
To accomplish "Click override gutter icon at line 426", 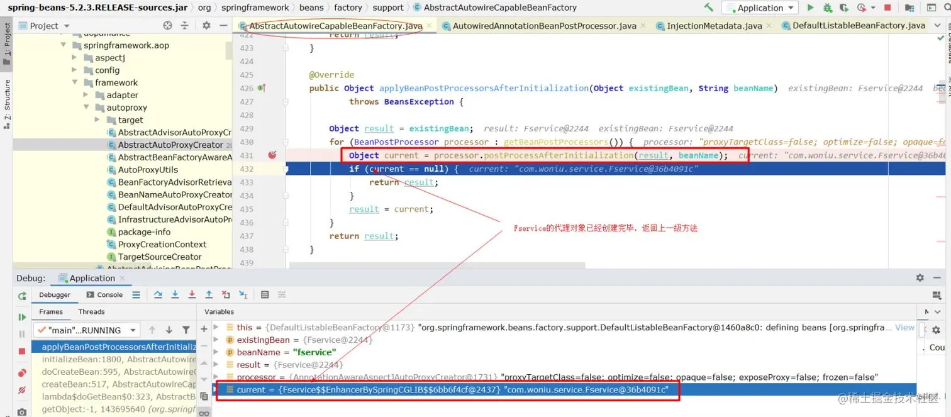I will click(262, 88).
